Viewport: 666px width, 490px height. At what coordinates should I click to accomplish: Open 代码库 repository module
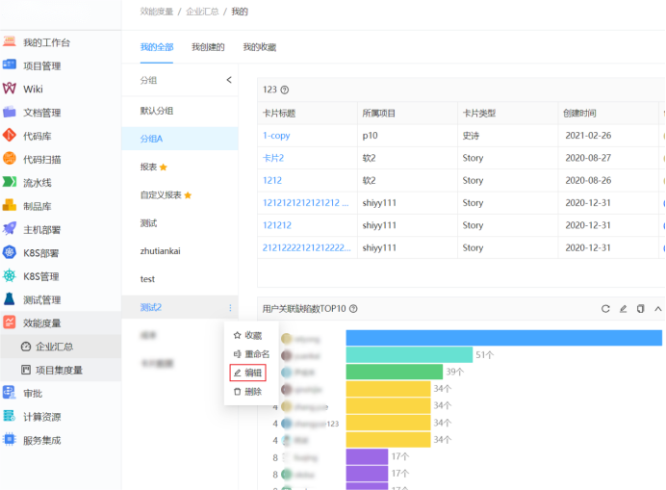pos(37,136)
